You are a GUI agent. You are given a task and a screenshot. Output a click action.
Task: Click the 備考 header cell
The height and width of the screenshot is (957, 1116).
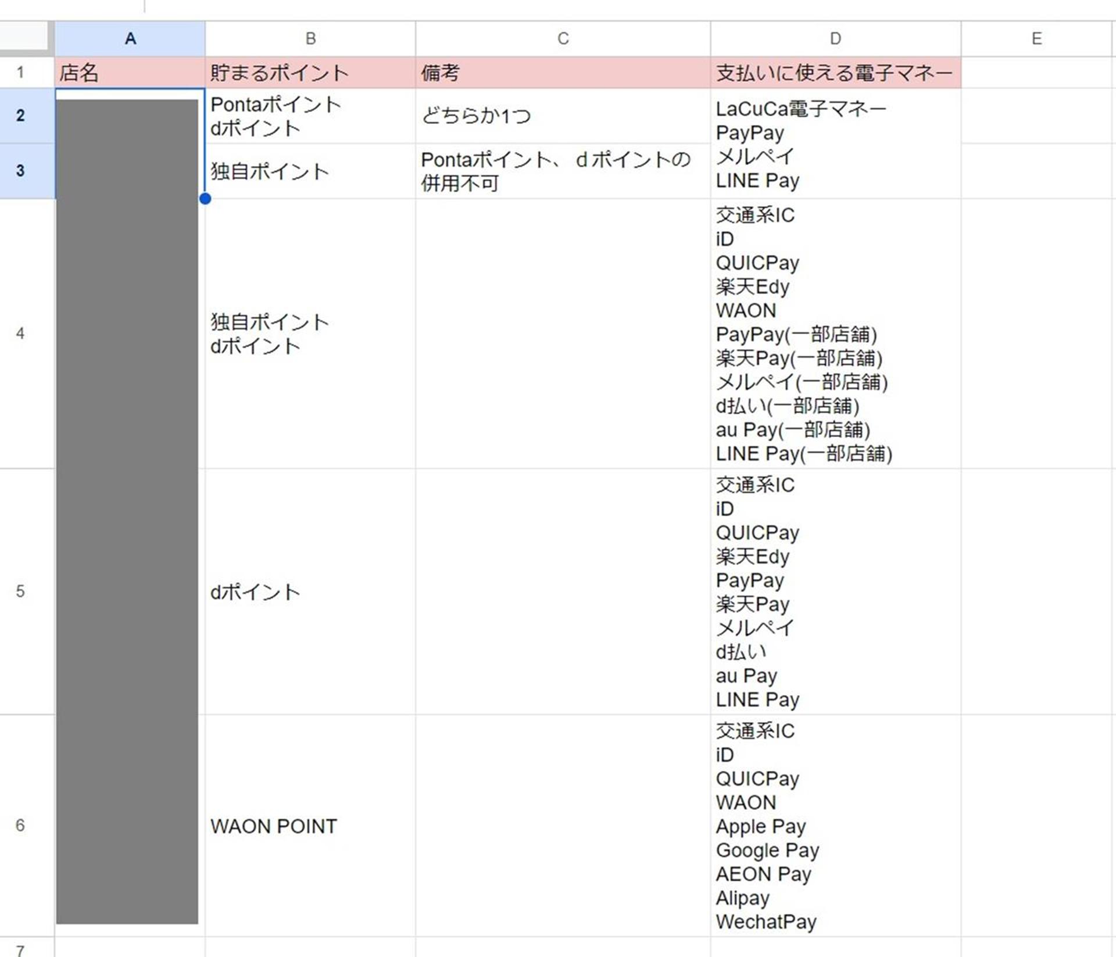pos(563,73)
